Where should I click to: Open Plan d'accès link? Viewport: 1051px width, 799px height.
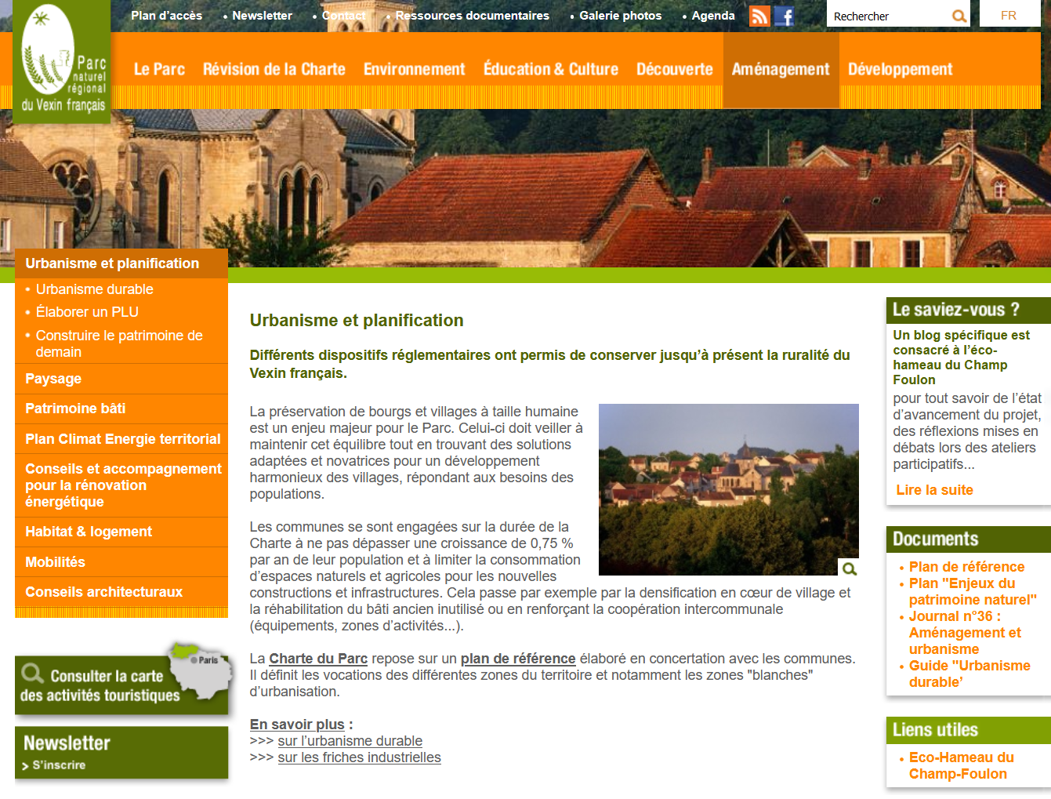166,16
